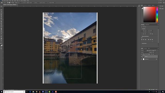The height and width of the screenshot is (93, 165).
Task: Switch to the Channels tab
Action: point(145,48)
